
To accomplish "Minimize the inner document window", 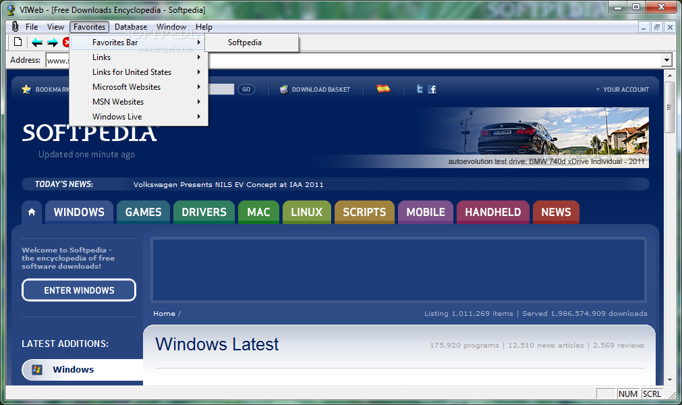I will point(644,27).
